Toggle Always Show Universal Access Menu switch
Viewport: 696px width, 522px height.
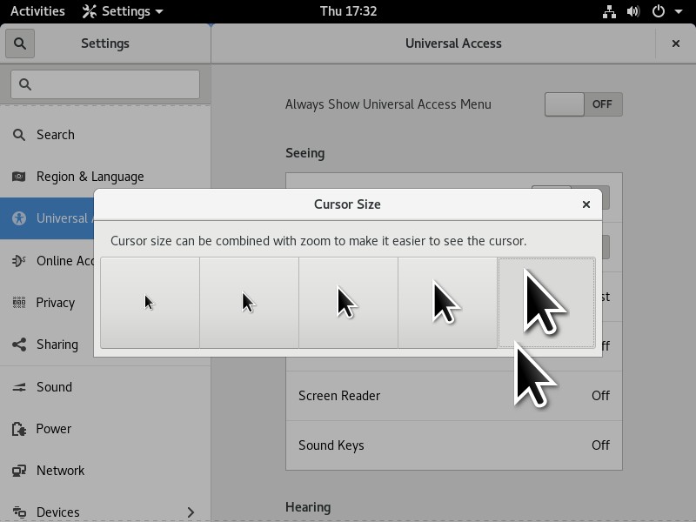tap(583, 104)
